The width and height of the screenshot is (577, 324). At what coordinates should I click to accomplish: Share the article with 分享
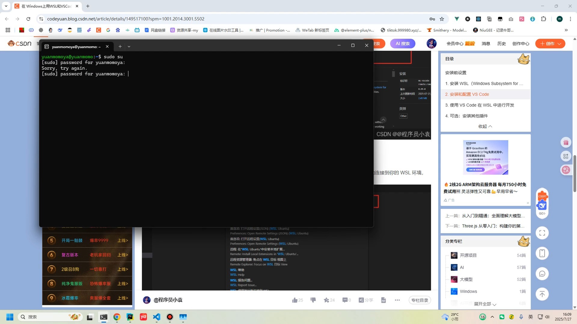(366, 300)
